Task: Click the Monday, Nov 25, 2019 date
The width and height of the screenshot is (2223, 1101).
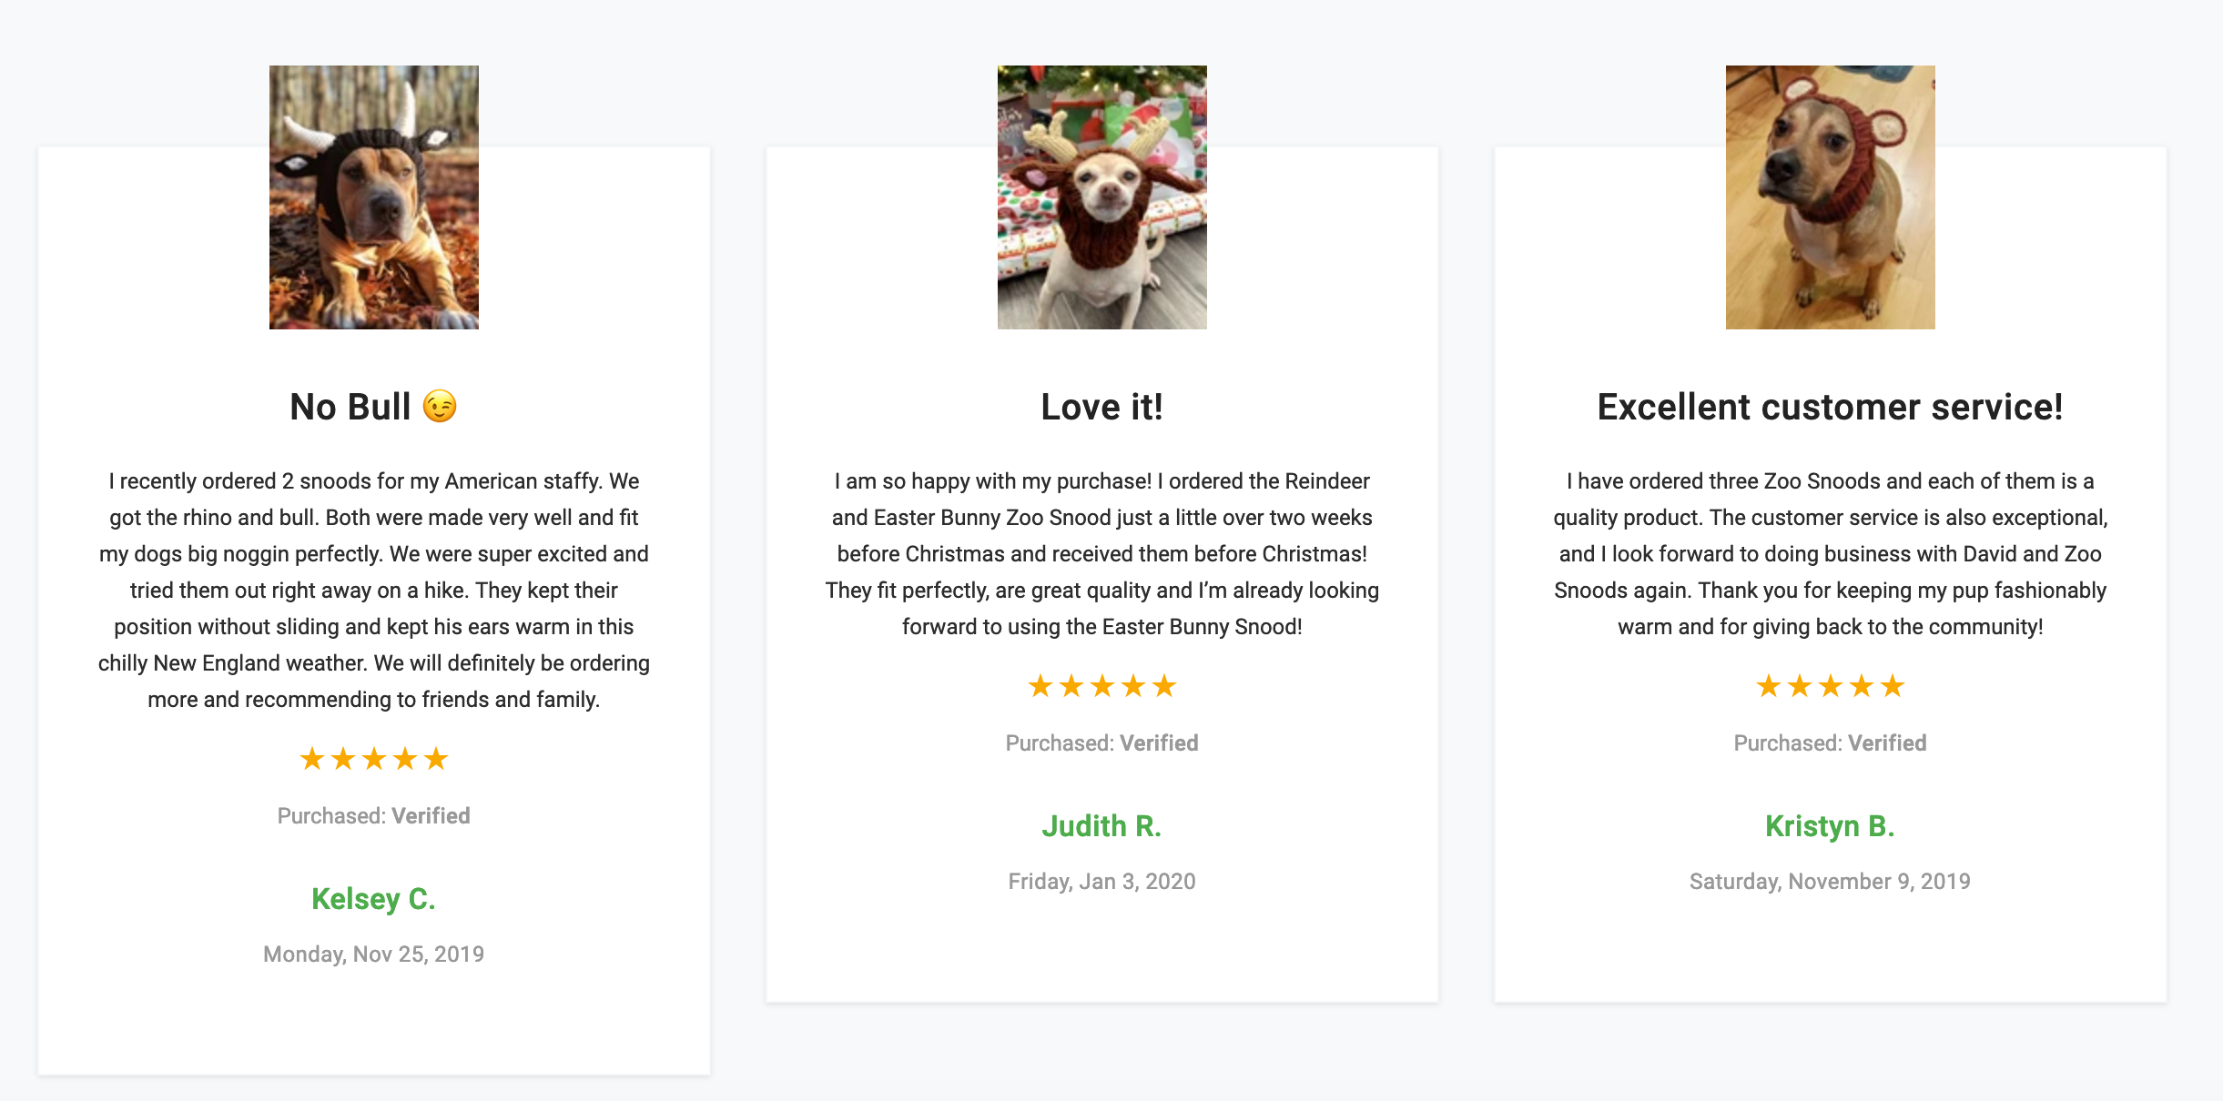Action: tap(373, 954)
